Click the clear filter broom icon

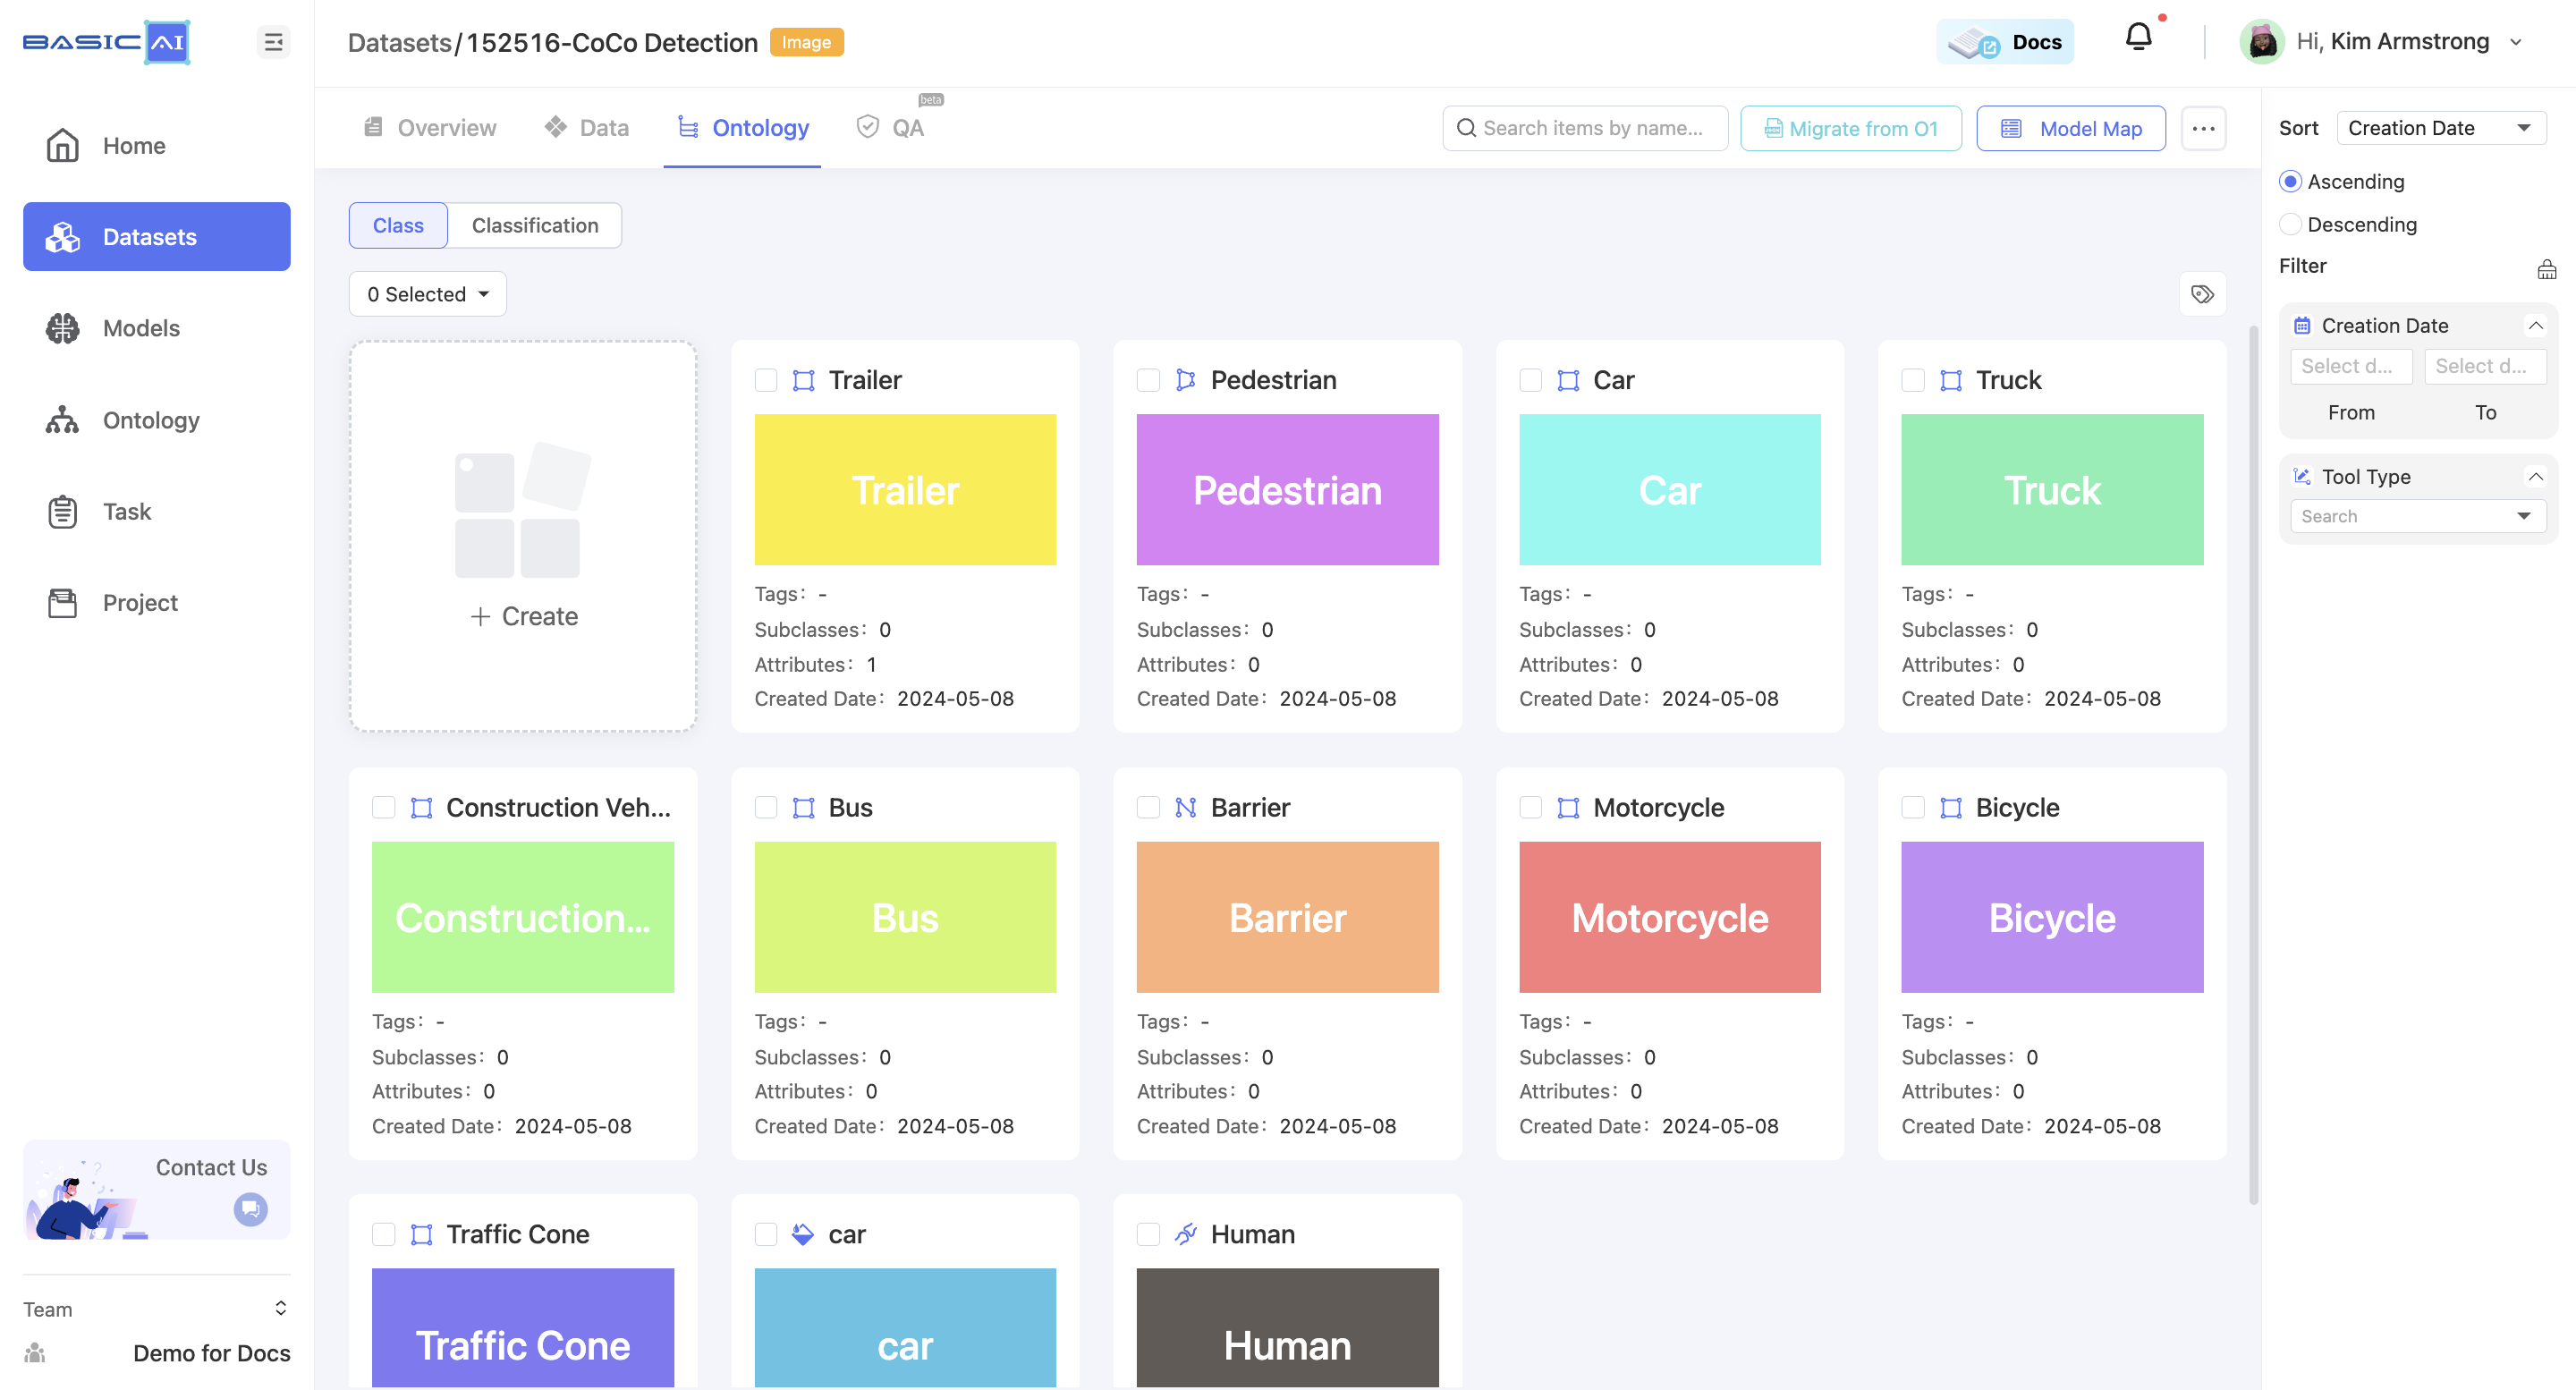(x=2547, y=268)
